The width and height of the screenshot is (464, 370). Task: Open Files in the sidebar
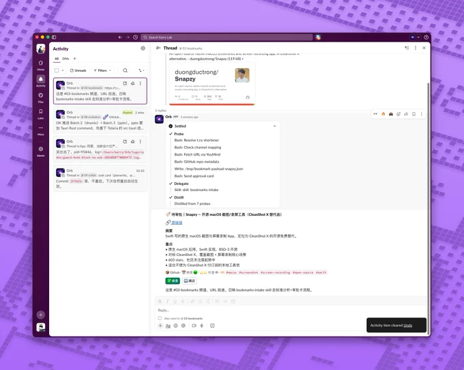pos(41,98)
